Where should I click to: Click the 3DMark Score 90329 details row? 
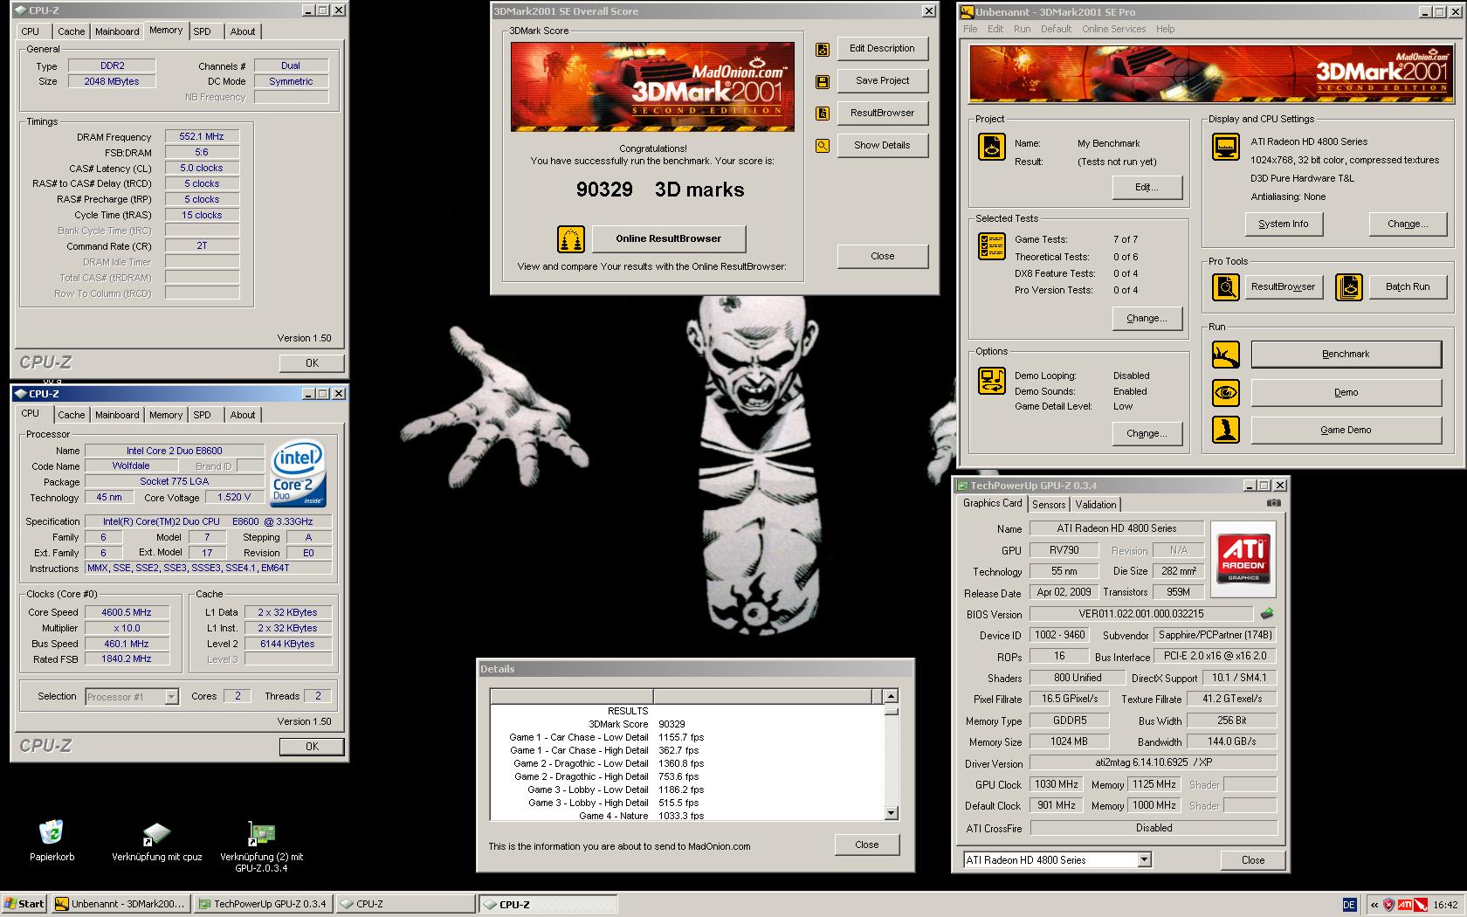(x=686, y=724)
